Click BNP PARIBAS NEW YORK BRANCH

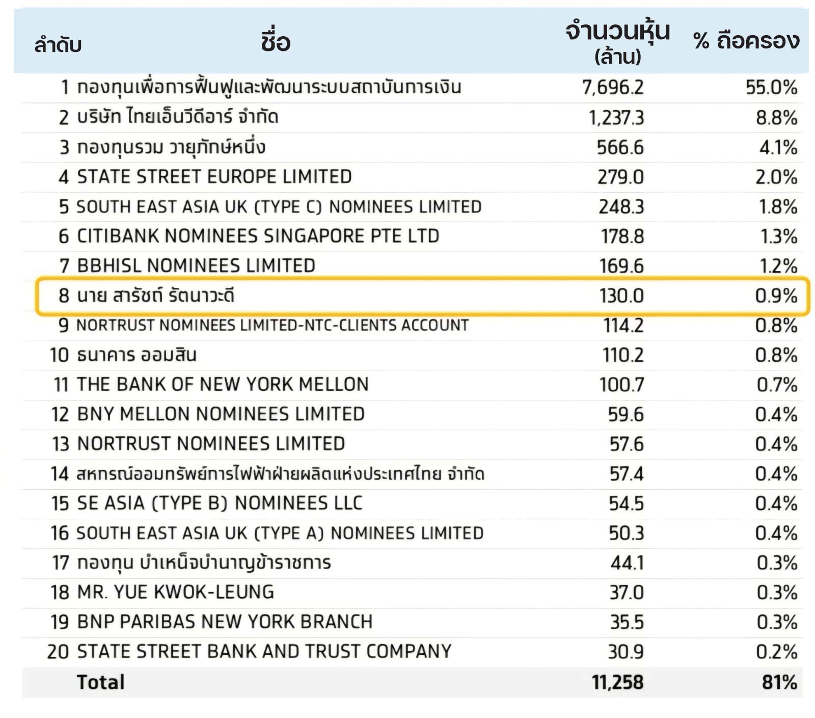click(225, 622)
